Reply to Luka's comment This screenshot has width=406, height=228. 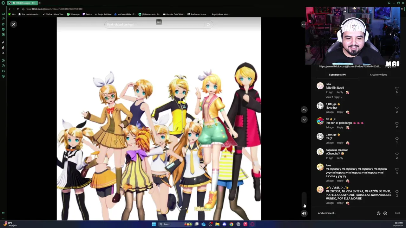point(340,92)
